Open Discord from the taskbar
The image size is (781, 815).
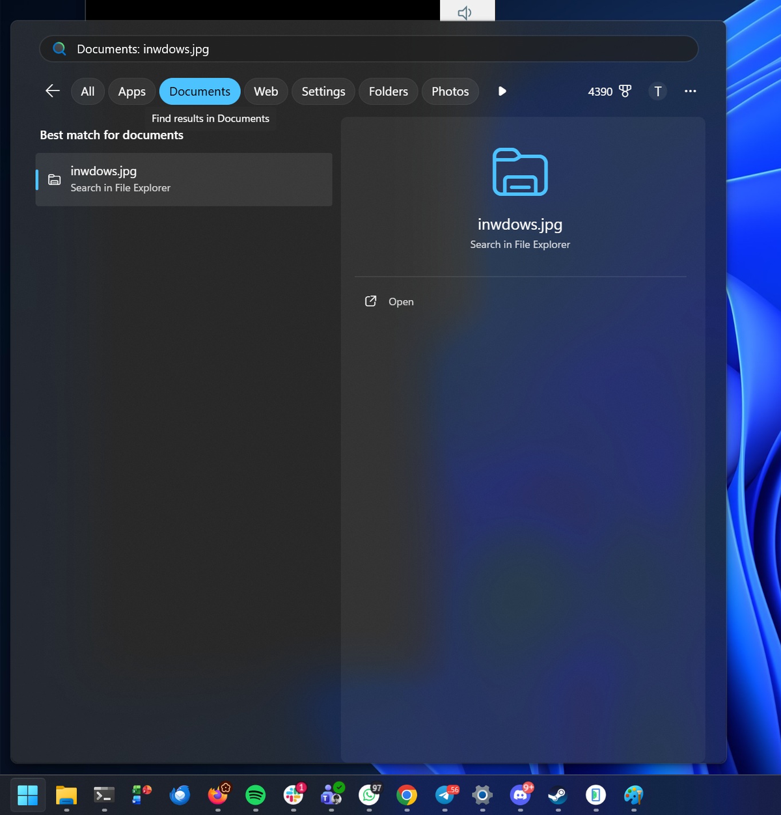[x=520, y=795]
